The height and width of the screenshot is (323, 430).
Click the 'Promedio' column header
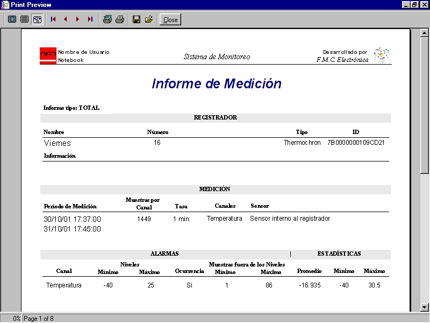click(x=310, y=271)
